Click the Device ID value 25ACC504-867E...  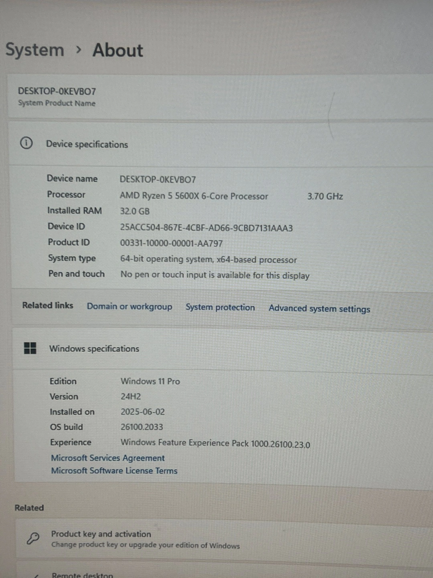[206, 228]
